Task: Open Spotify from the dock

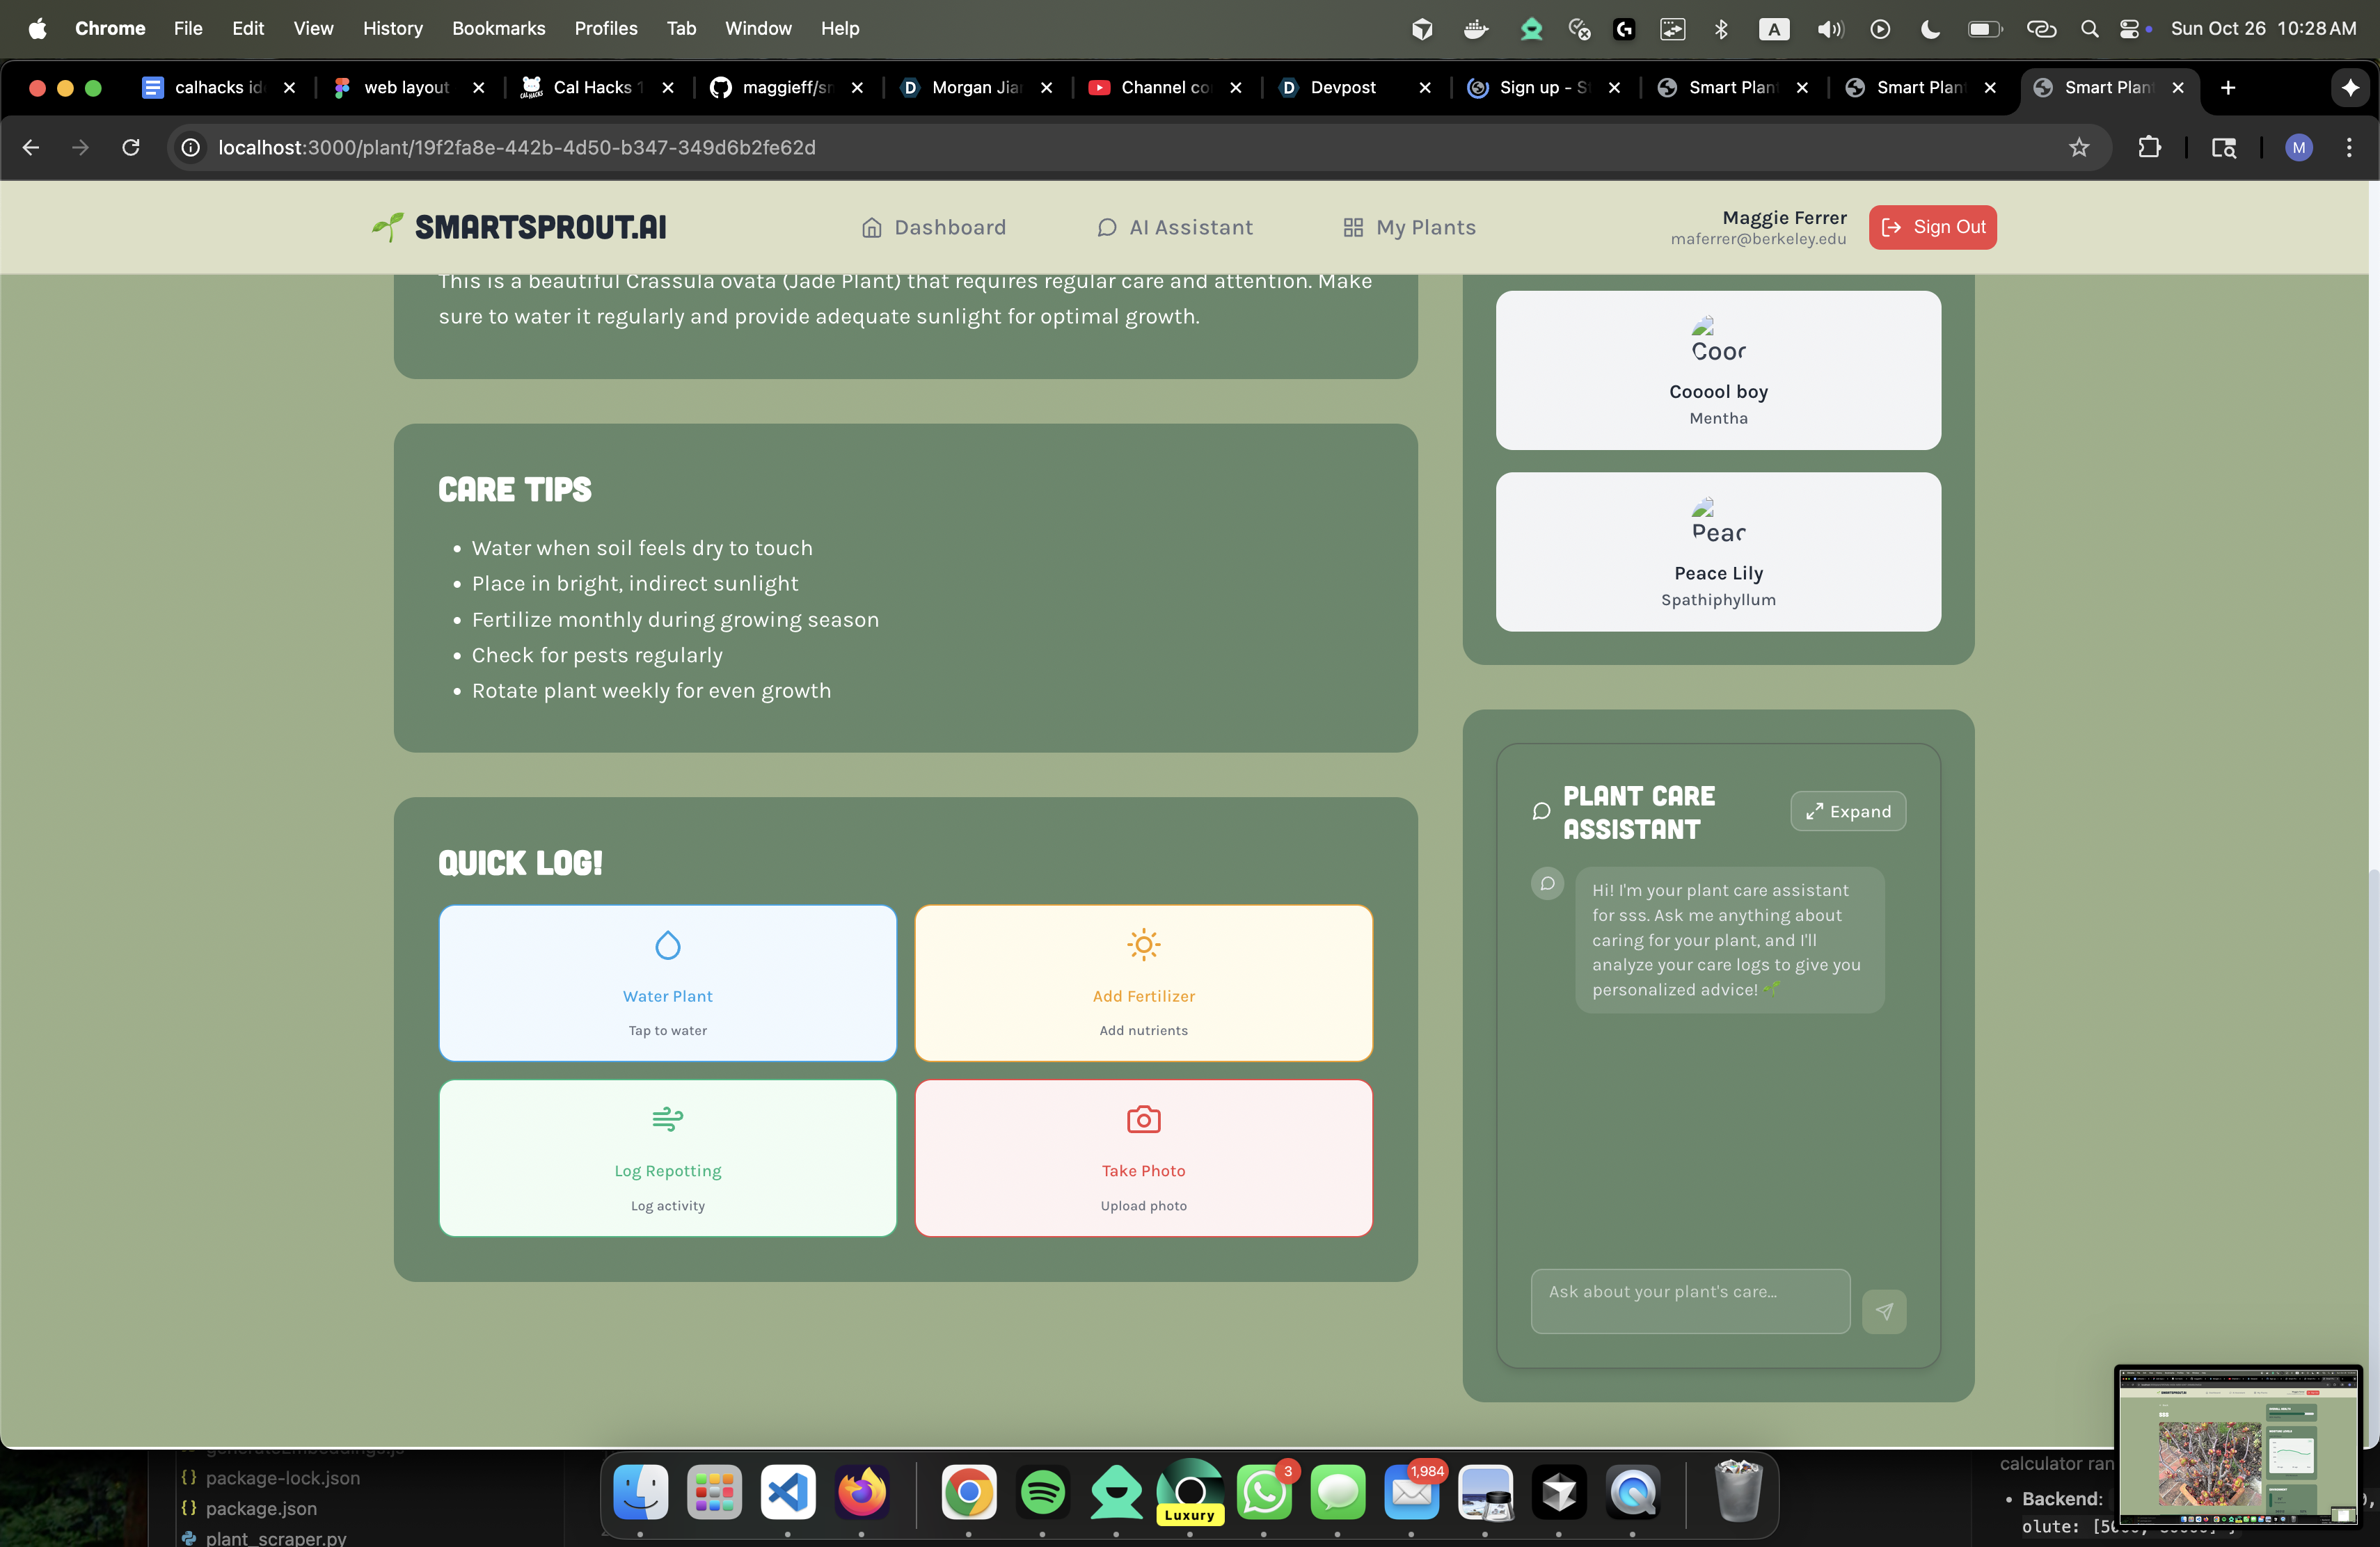Action: coord(1042,1493)
